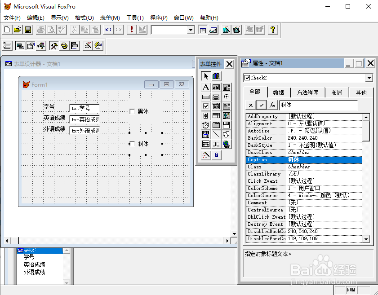Select the Label (A) control tool

tap(206, 87)
